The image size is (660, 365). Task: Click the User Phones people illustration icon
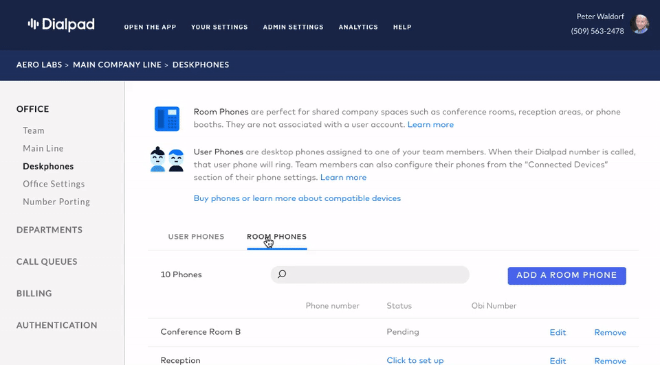click(167, 159)
